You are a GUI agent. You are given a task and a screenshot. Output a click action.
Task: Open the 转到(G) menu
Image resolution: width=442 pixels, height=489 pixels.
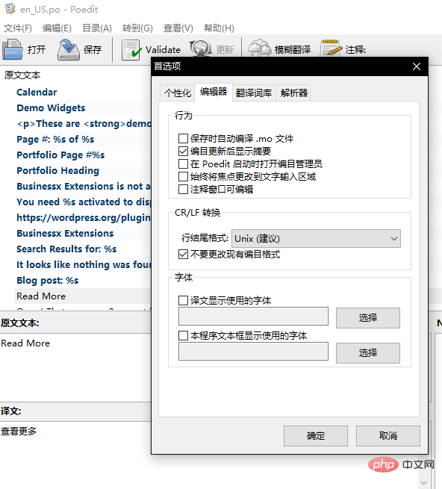(x=137, y=28)
